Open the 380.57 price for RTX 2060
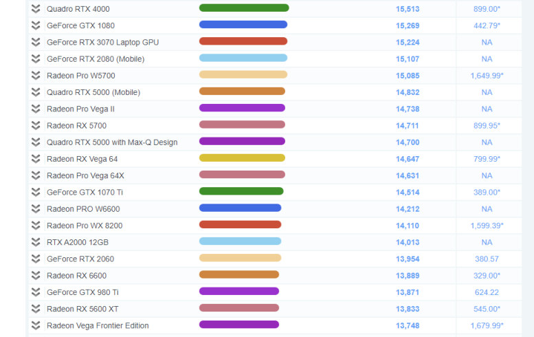Viewport: 534px width, 337px height. pyautogui.click(x=487, y=259)
